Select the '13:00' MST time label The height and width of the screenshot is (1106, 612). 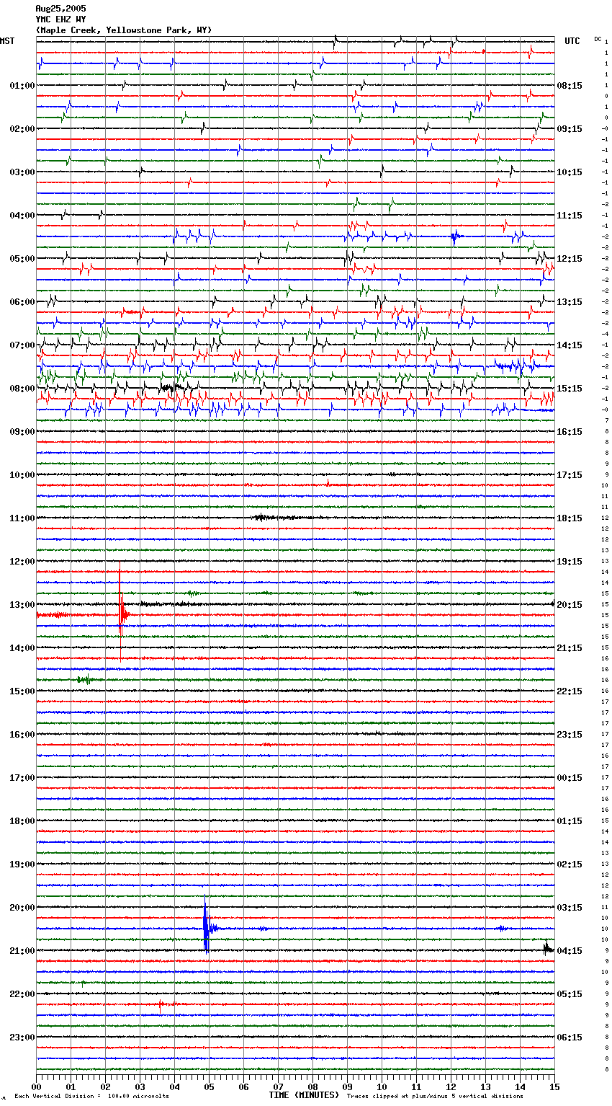pos(22,605)
